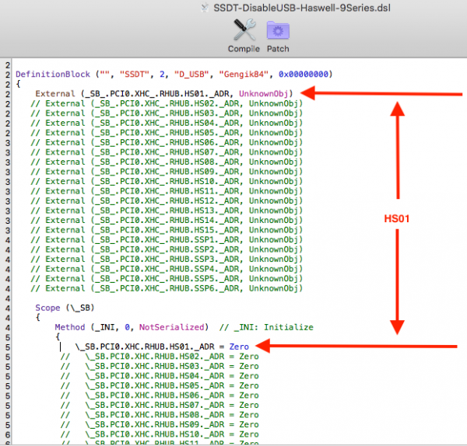Open the Patch folder icon
467x446 pixels.
point(278,30)
